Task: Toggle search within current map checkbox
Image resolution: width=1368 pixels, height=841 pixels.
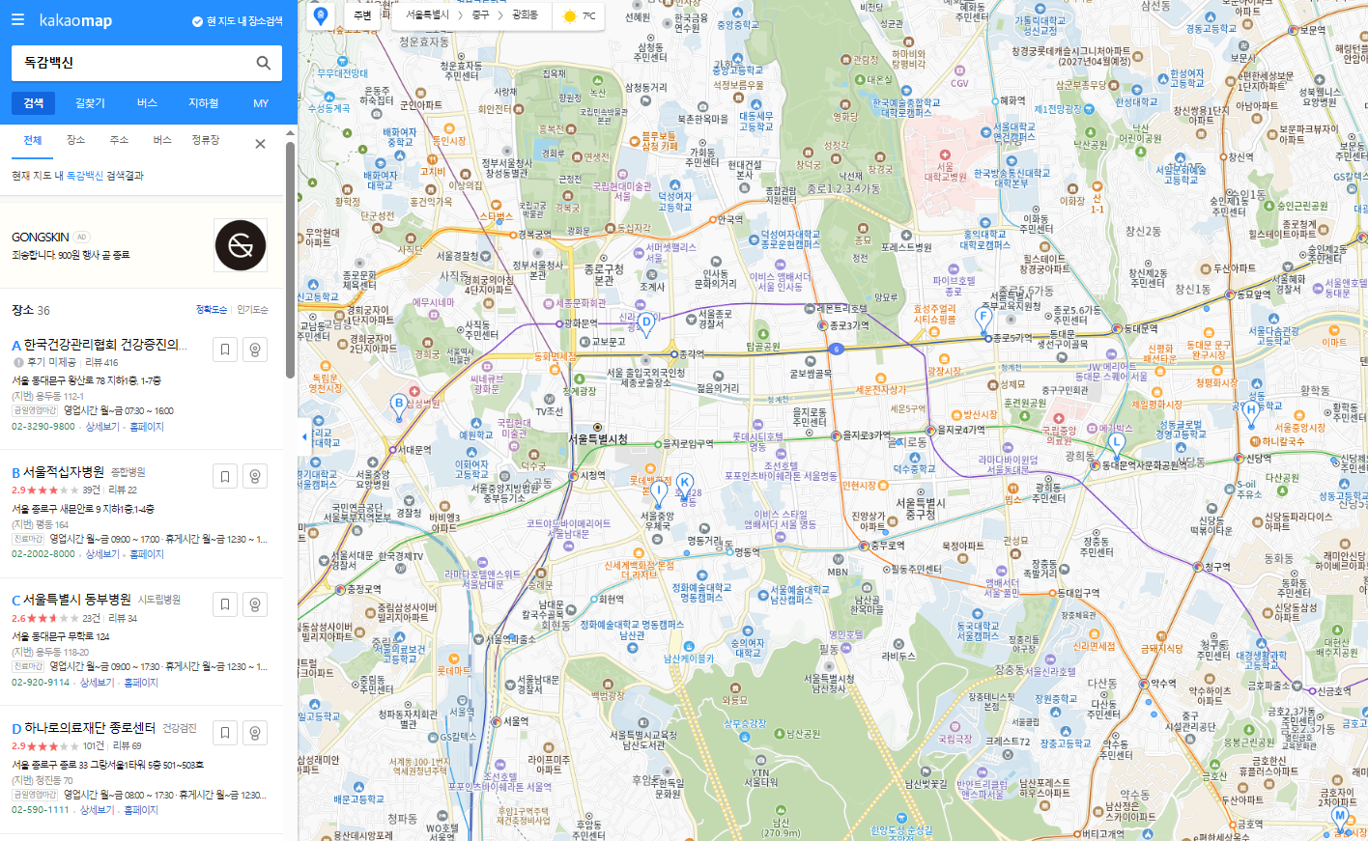Action: click(x=238, y=21)
